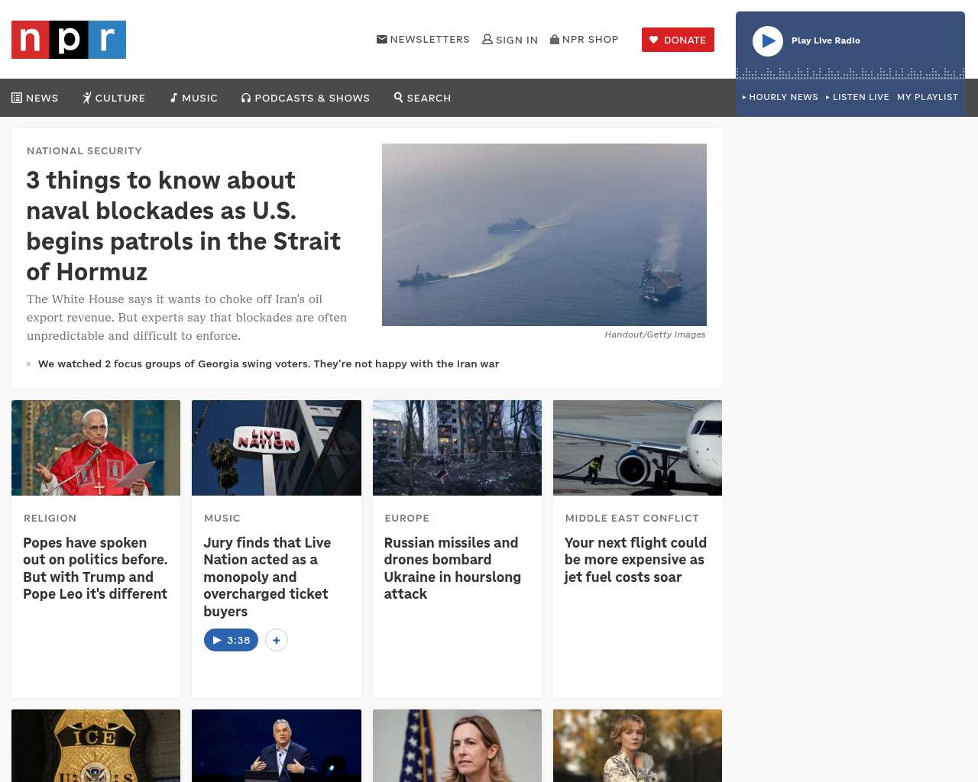
Task: Click the Search magnifier icon
Action: pos(398,97)
